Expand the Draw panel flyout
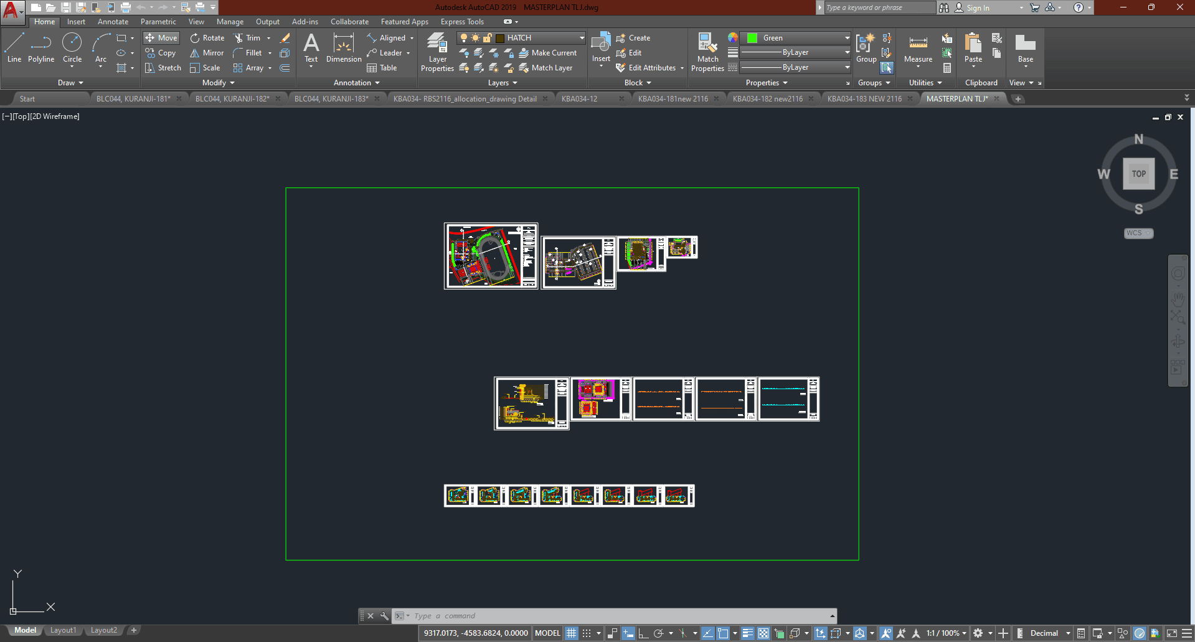The height and width of the screenshot is (642, 1195). click(x=70, y=83)
